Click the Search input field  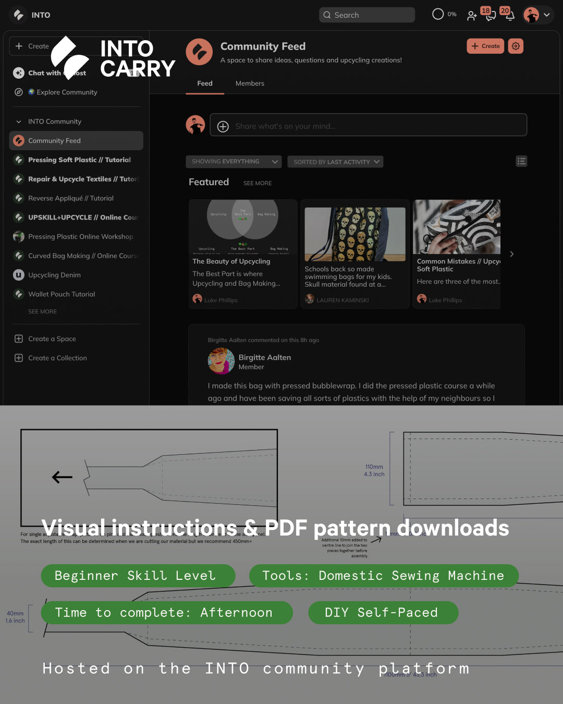[367, 15]
